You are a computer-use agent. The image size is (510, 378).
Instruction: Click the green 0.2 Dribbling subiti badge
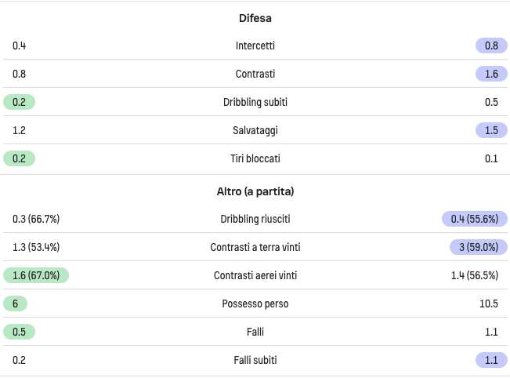[x=19, y=102]
